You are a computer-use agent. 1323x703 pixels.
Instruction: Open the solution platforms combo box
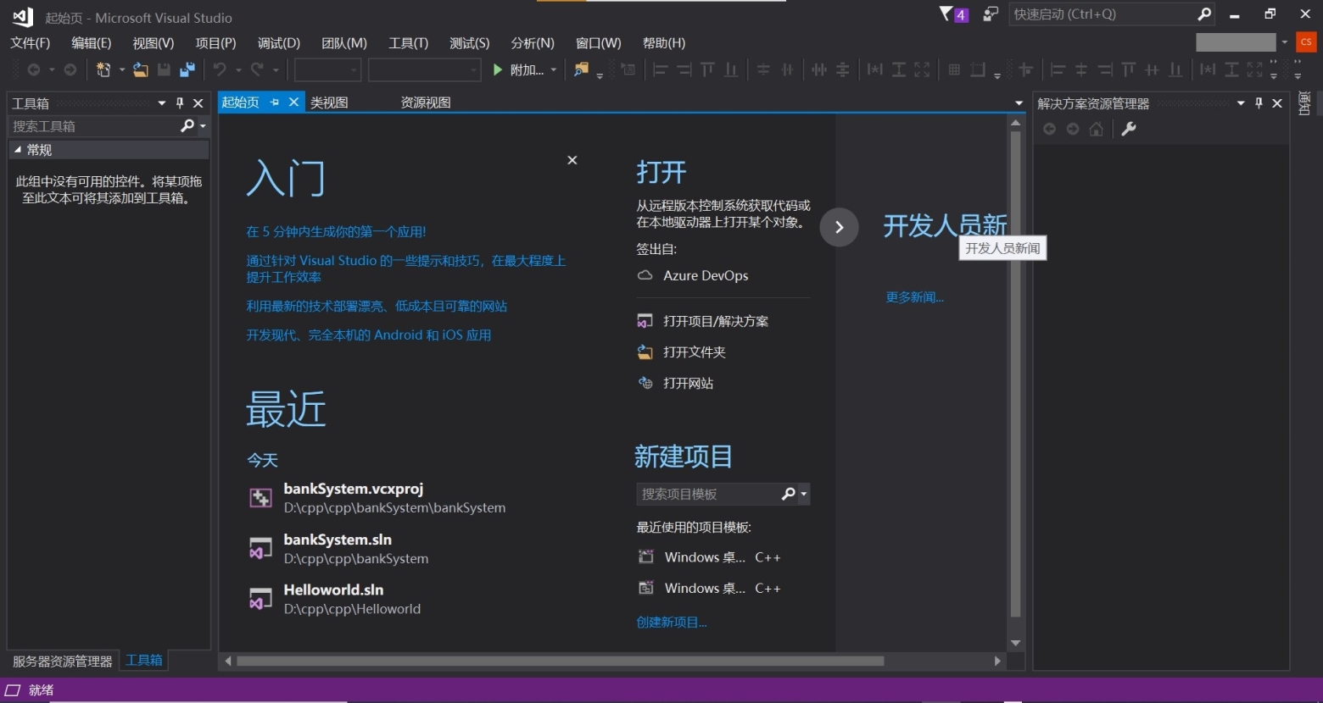(425, 69)
